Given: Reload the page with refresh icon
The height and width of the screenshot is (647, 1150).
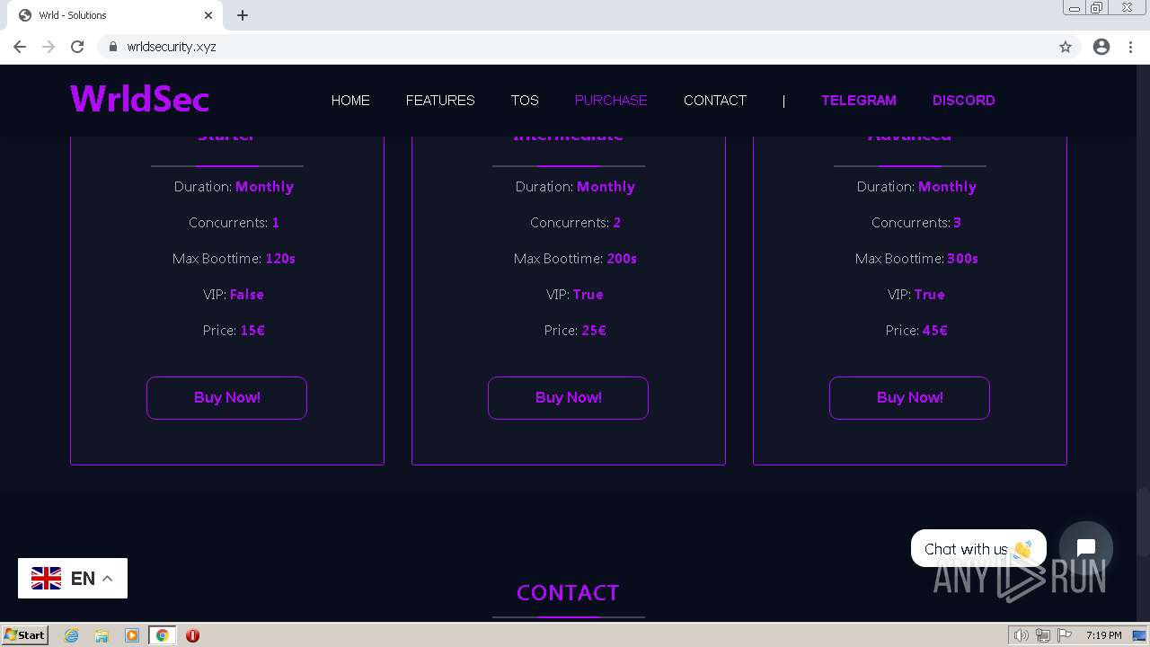Looking at the screenshot, I should click(x=77, y=47).
